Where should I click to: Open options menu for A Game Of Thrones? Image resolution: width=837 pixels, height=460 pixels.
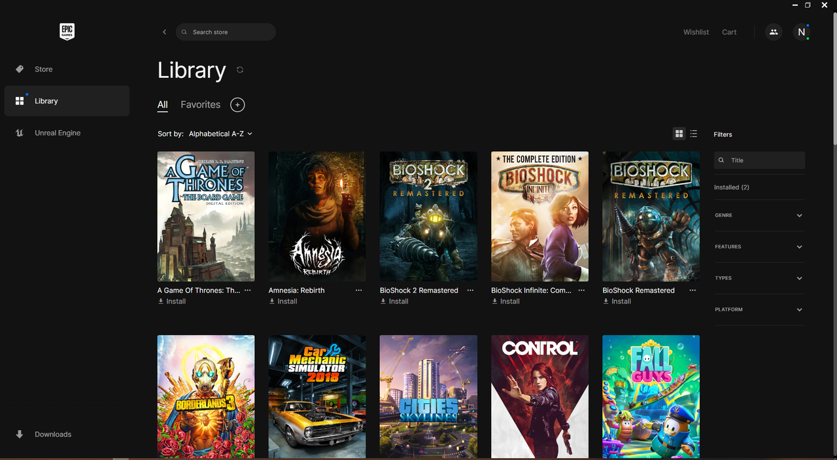point(248,290)
